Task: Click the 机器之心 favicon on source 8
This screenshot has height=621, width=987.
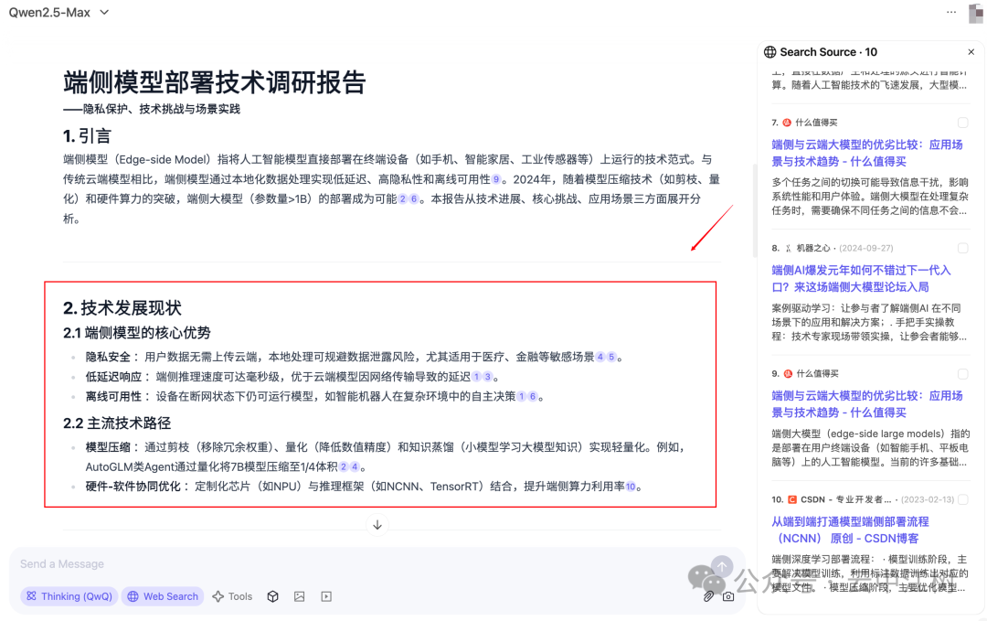Action: tap(788, 248)
